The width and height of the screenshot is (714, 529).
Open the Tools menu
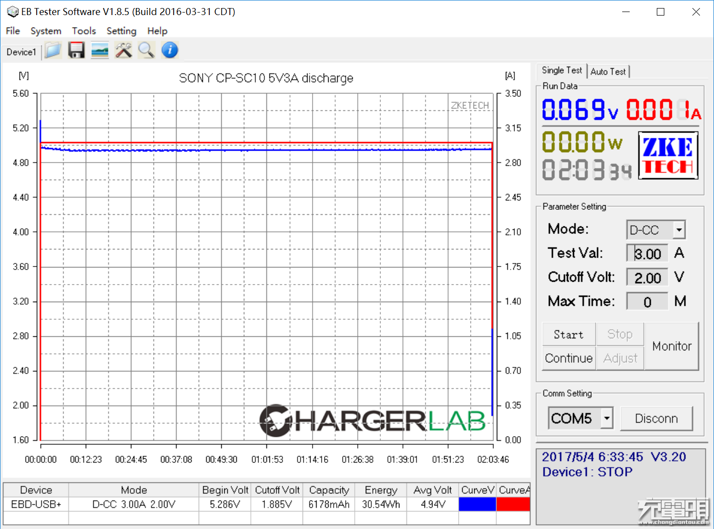pos(84,31)
